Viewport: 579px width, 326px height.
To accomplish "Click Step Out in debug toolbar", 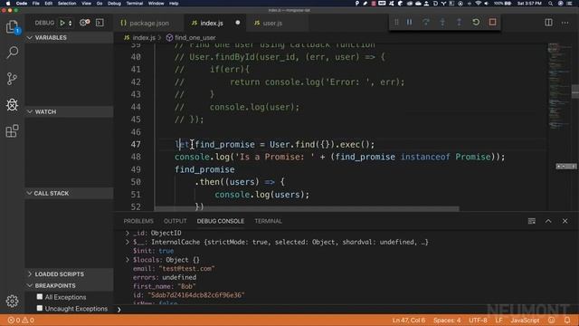I will [459, 22].
